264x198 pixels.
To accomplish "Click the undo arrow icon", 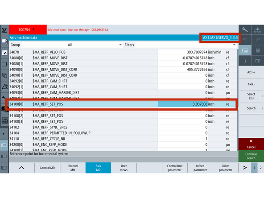I will pyautogui.click(x=245, y=40).
